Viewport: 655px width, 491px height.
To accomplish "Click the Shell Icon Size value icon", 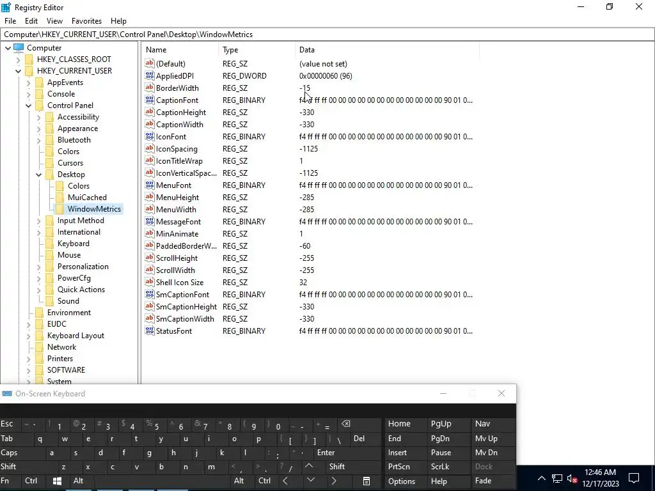I will tap(150, 282).
